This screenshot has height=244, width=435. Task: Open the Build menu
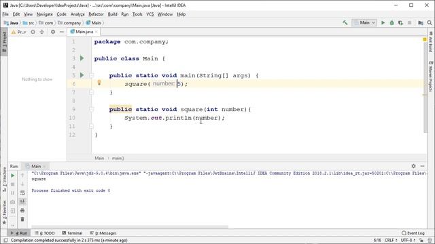pos(112,14)
